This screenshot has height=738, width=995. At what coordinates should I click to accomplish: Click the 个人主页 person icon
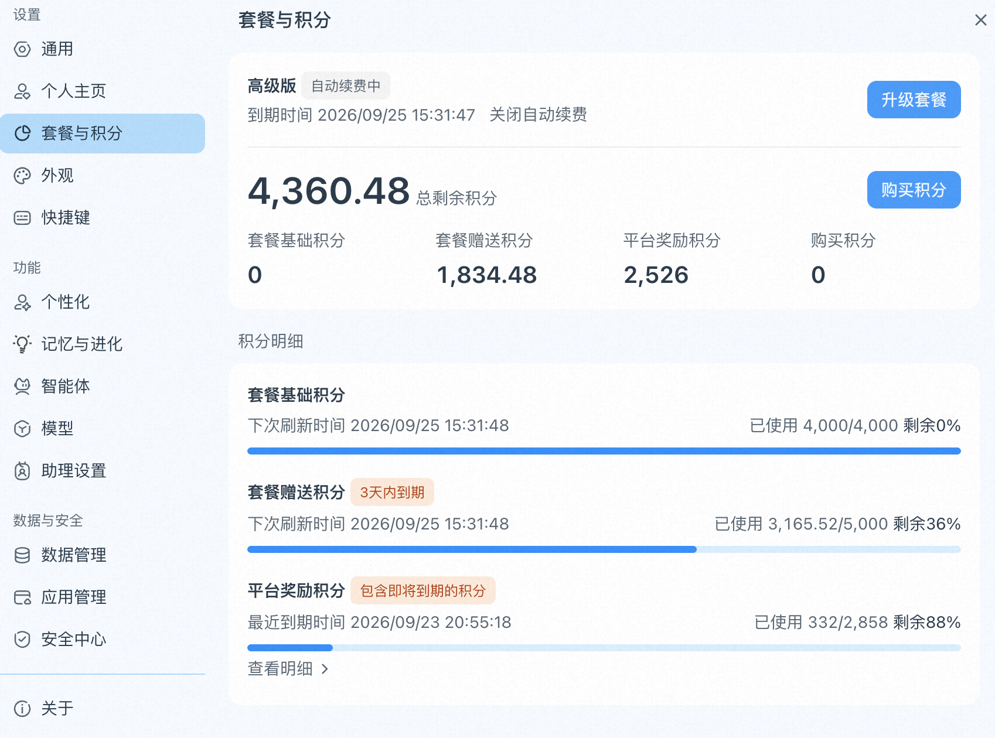point(22,91)
